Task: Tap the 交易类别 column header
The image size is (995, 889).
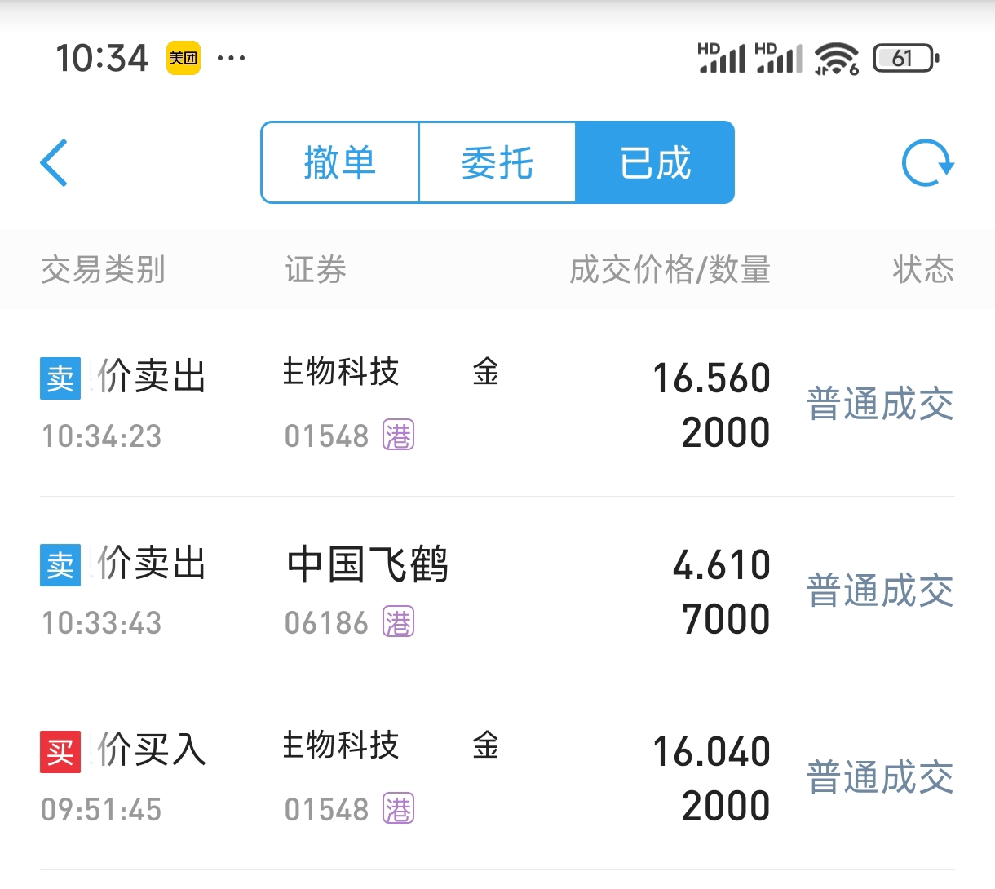Action: [104, 270]
